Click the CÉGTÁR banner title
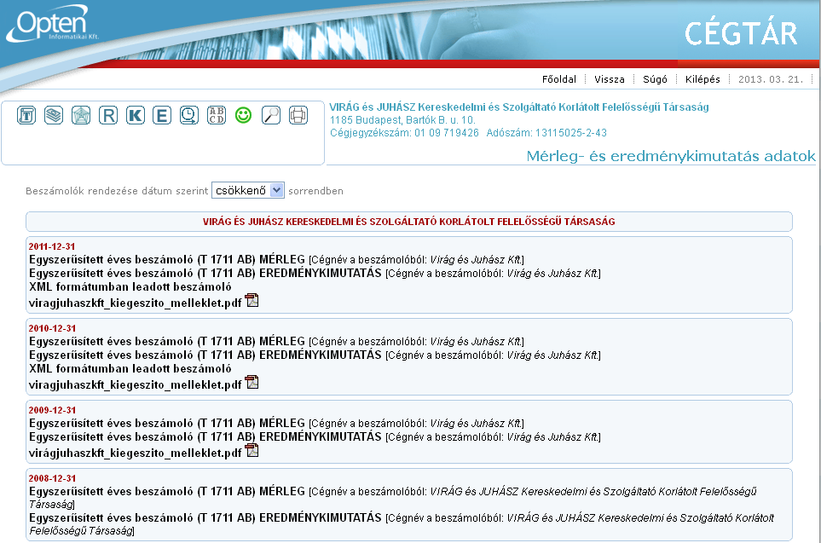The width and height of the screenshot is (821, 543). (x=740, y=33)
